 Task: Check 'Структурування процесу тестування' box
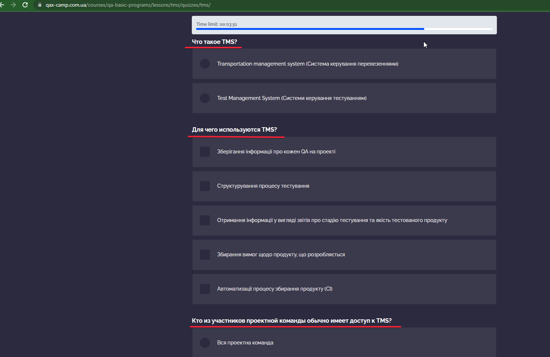[205, 186]
